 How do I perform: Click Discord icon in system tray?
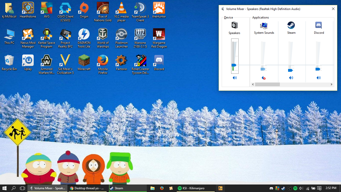click(271, 188)
